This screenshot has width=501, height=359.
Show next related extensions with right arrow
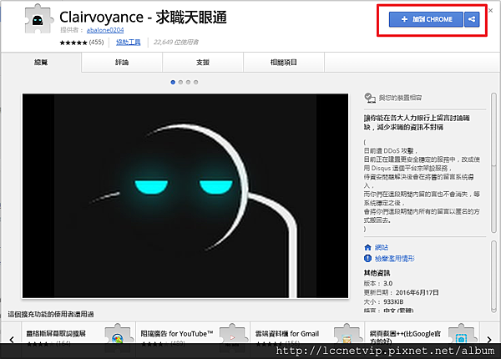click(x=489, y=339)
